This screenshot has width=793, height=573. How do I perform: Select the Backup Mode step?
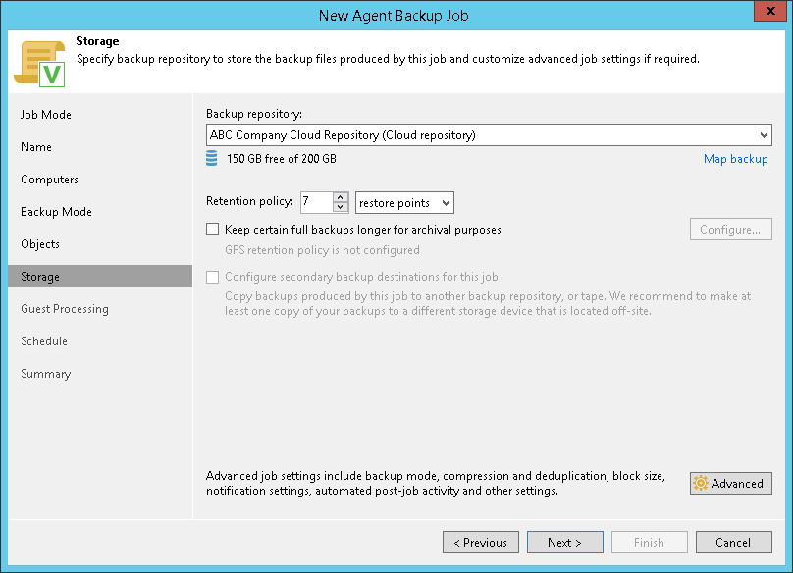pos(56,212)
